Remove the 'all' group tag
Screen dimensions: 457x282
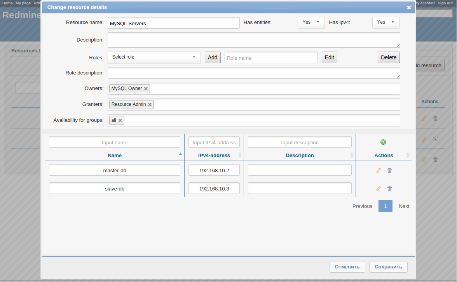point(120,120)
